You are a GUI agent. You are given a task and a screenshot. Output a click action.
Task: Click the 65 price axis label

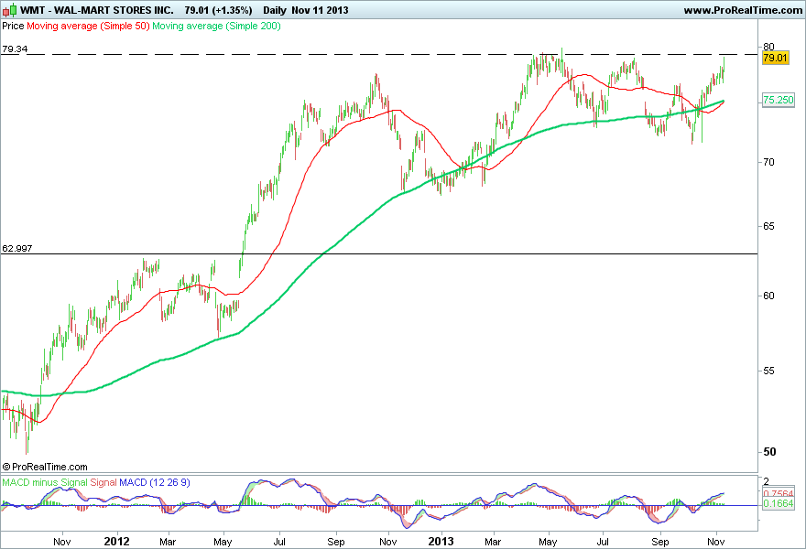pyautogui.click(x=769, y=227)
